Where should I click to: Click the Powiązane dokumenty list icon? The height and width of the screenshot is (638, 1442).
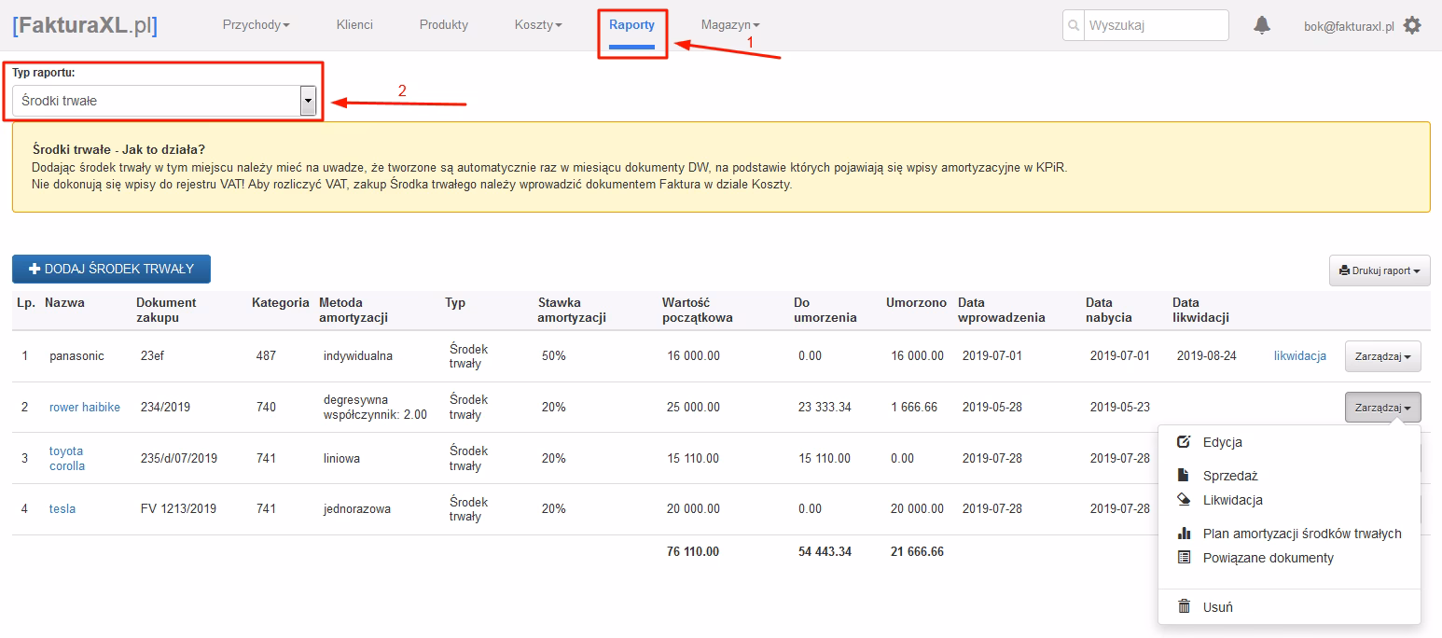click(1184, 558)
